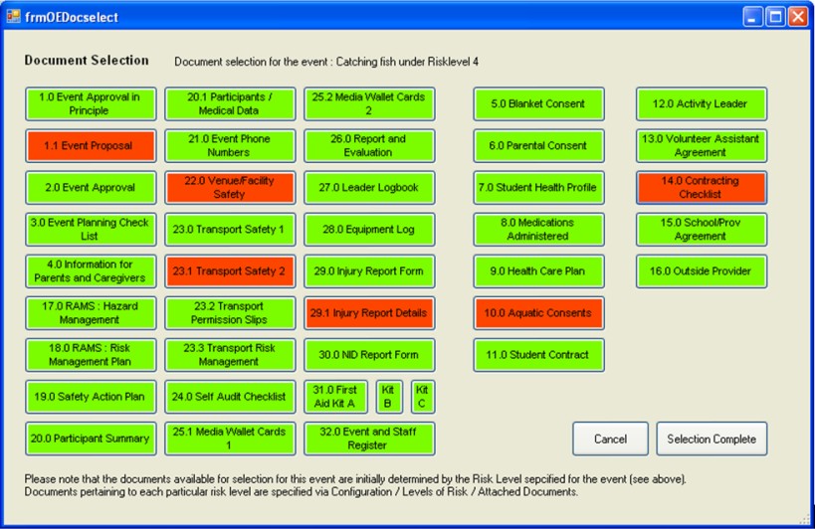Confirm with the Selection Complete button
This screenshot has height=529, width=815.
click(712, 440)
